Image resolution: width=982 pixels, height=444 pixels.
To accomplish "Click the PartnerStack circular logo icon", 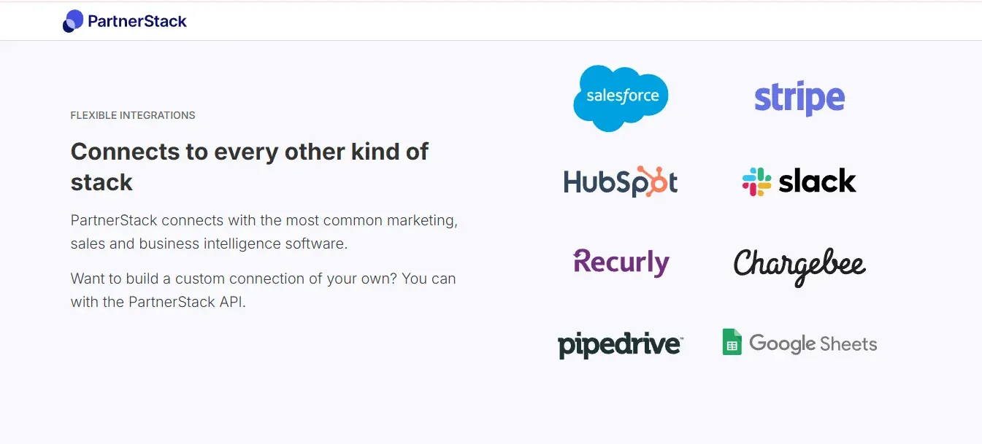I will coord(73,21).
